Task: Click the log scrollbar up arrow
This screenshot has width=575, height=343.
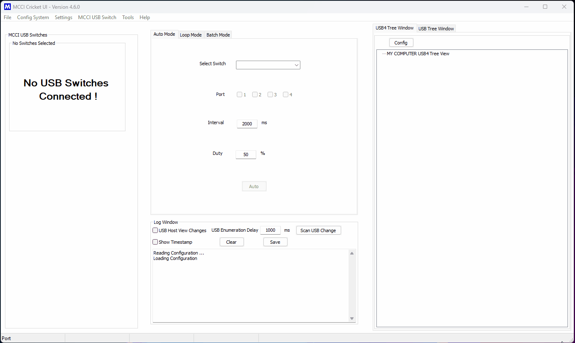Action: (352, 253)
